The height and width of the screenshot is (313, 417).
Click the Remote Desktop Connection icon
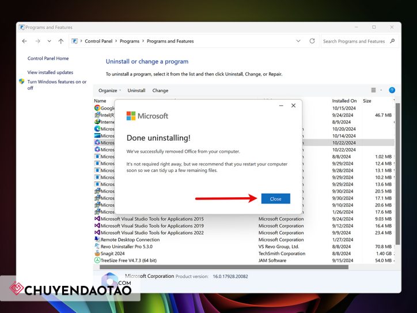(97, 239)
